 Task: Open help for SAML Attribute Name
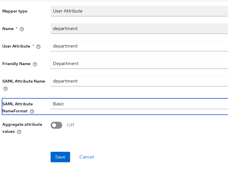pyautogui.click(x=6, y=89)
